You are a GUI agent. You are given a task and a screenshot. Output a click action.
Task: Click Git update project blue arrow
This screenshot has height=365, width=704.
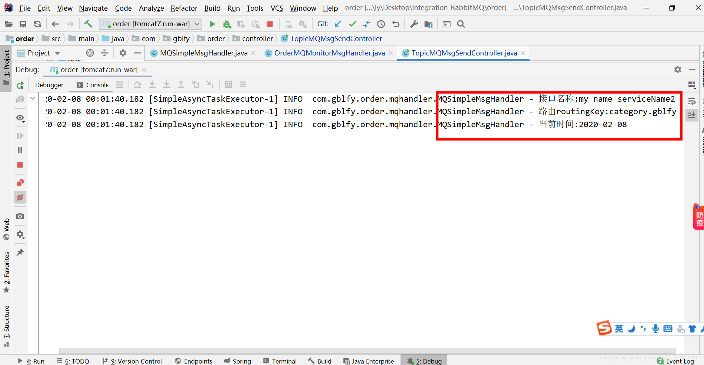(338, 24)
